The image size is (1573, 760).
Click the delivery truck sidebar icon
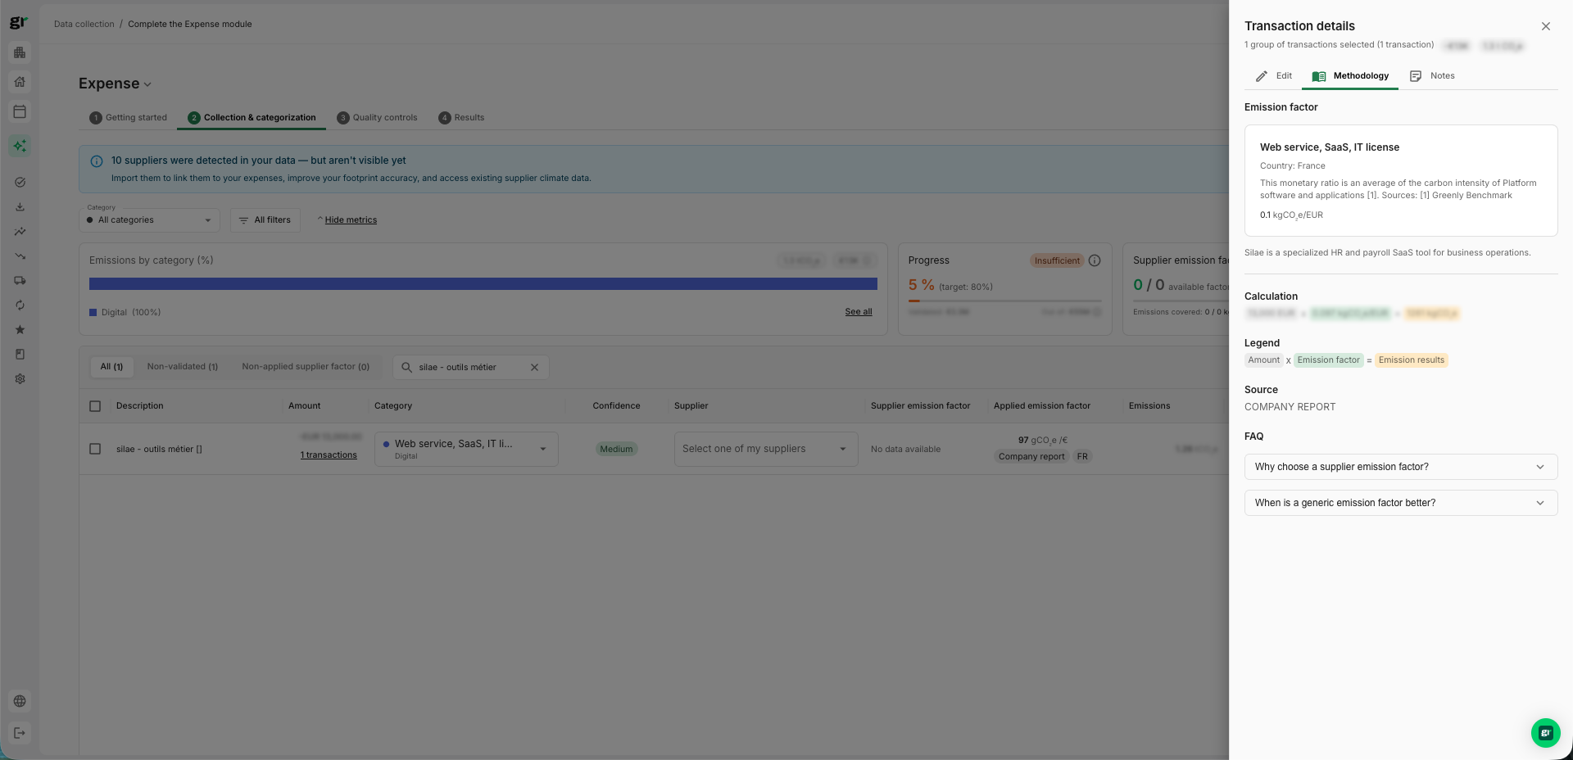[x=20, y=281]
